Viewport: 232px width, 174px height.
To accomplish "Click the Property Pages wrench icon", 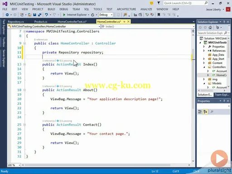I will pyautogui.click(x=212, y=111).
